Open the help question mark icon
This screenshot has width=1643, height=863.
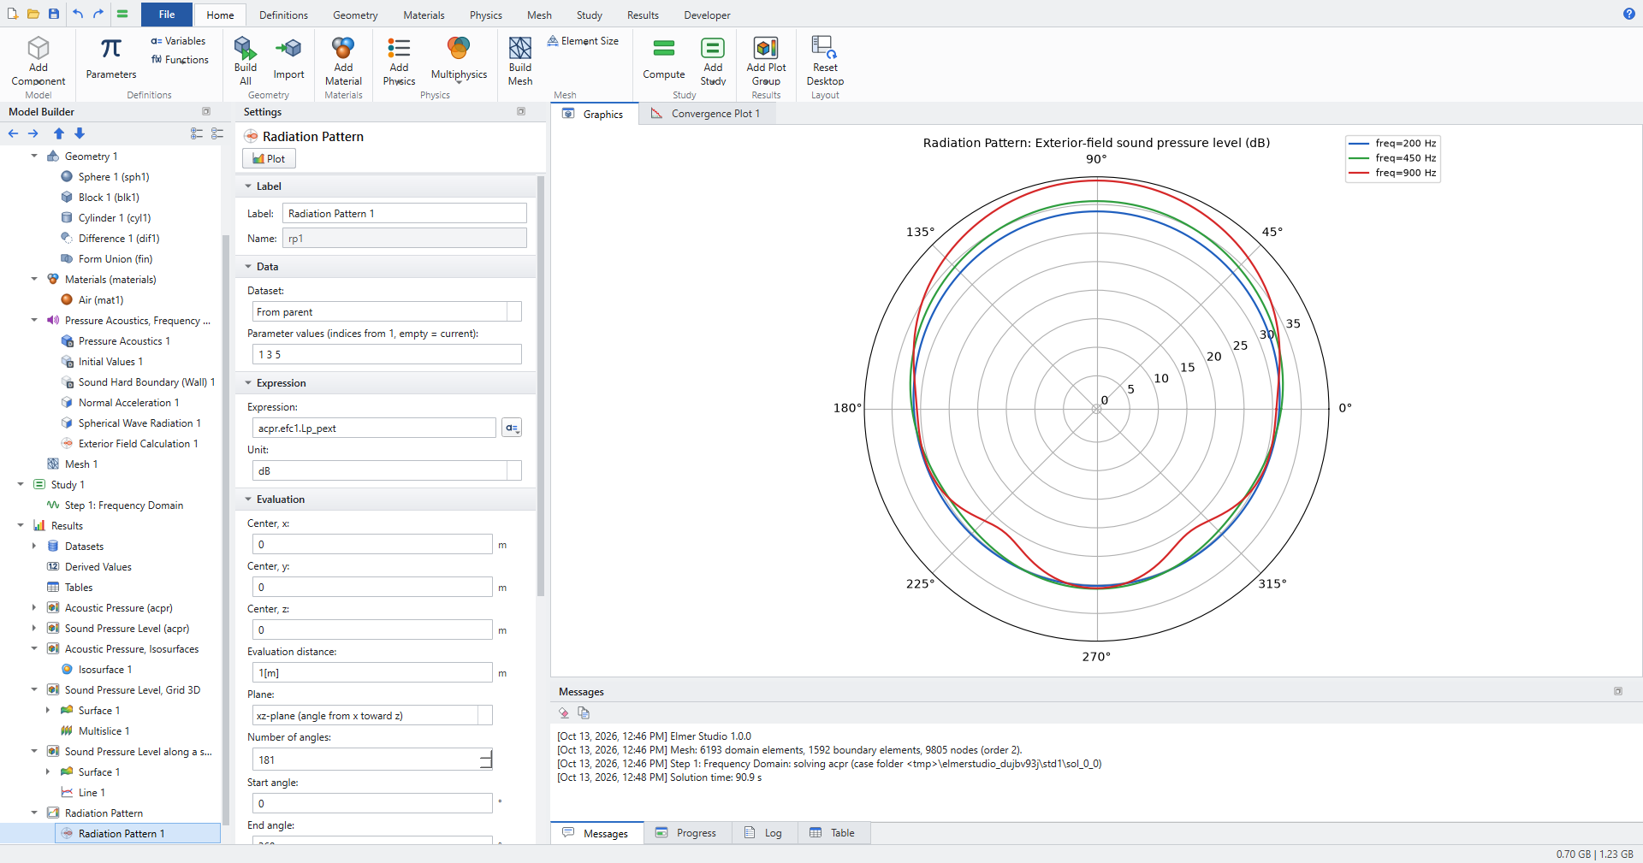click(x=1628, y=14)
